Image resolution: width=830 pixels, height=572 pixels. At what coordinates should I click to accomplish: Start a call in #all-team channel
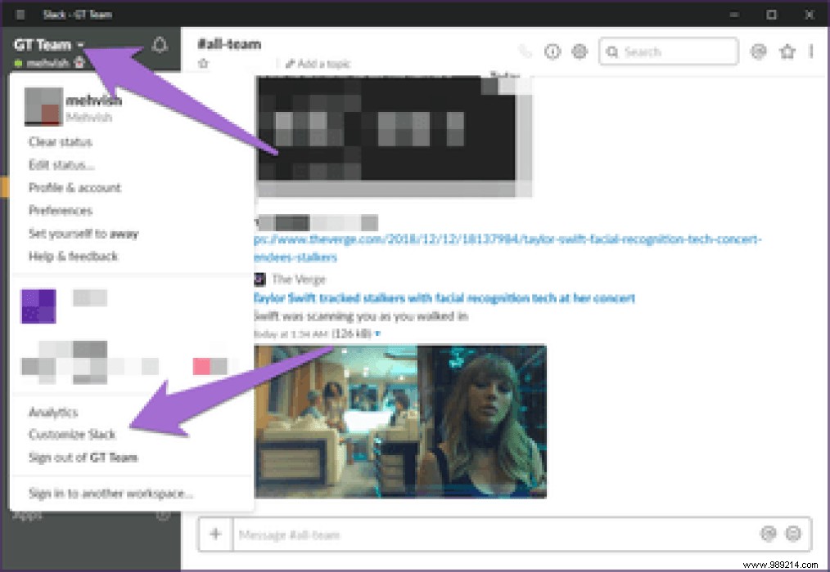(525, 51)
